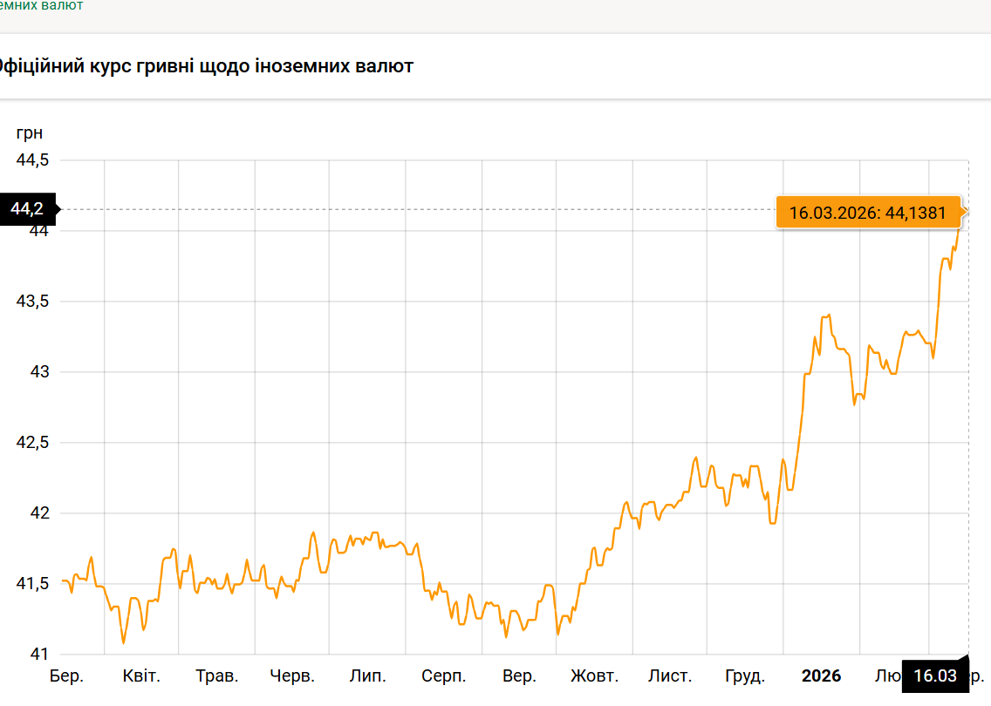The width and height of the screenshot is (991, 706).
Task: Click the "Вер." month label
Action: click(x=519, y=676)
